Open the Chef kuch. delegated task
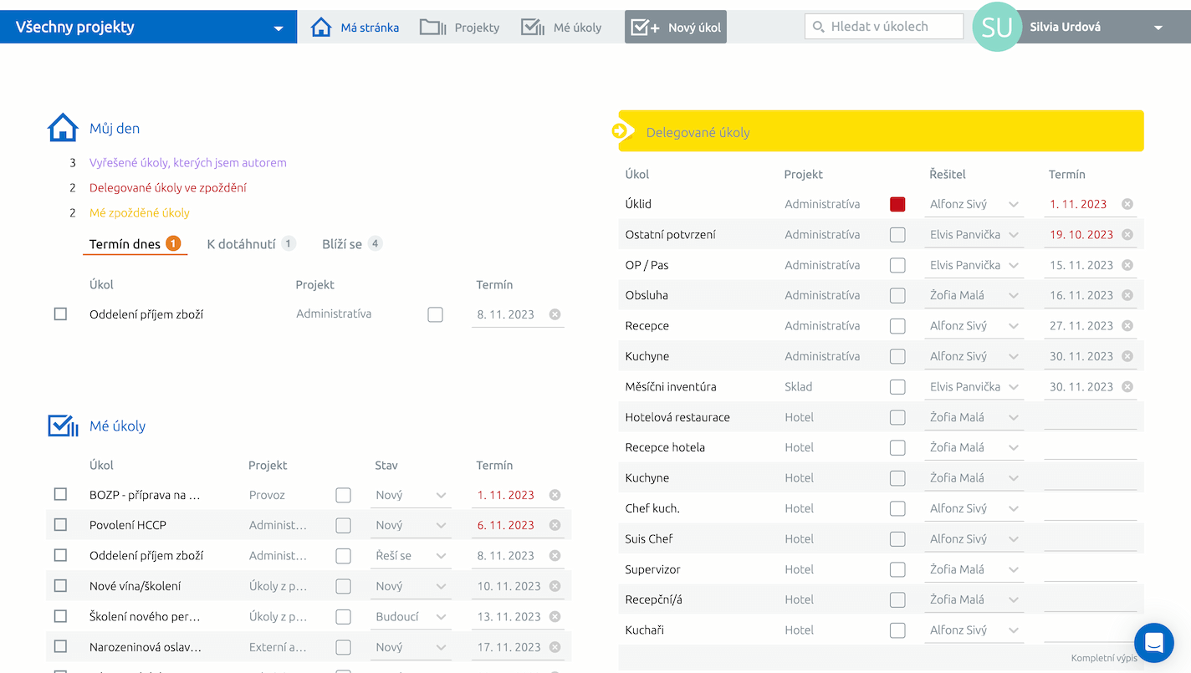This screenshot has width=1191, height=673. pyautogui.click(x=652, y=508)
